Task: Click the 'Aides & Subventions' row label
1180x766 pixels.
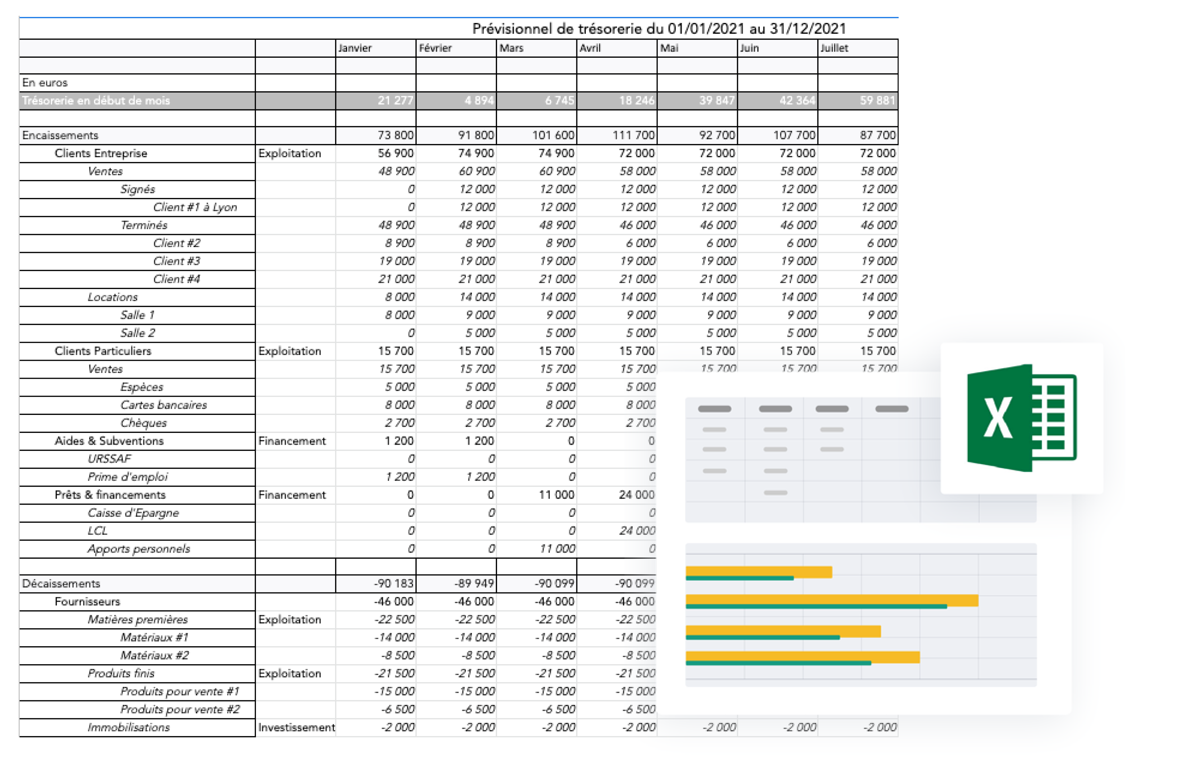Action: [137, 441]
